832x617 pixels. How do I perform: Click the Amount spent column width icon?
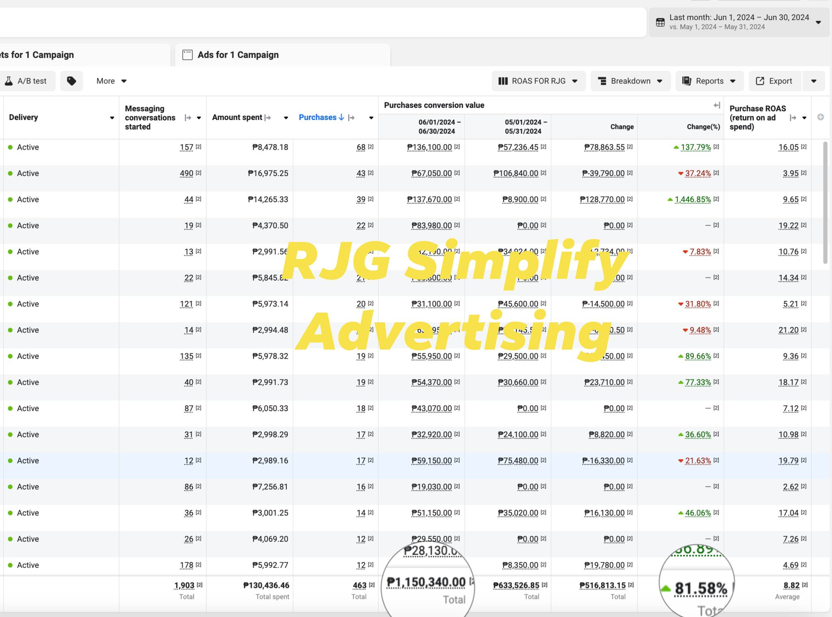[268, 118]
